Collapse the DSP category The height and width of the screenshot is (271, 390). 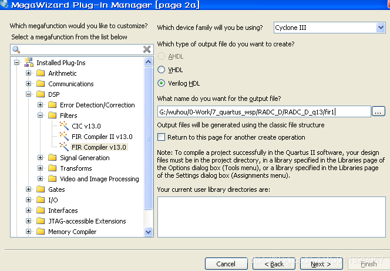(x=28, y=94)
